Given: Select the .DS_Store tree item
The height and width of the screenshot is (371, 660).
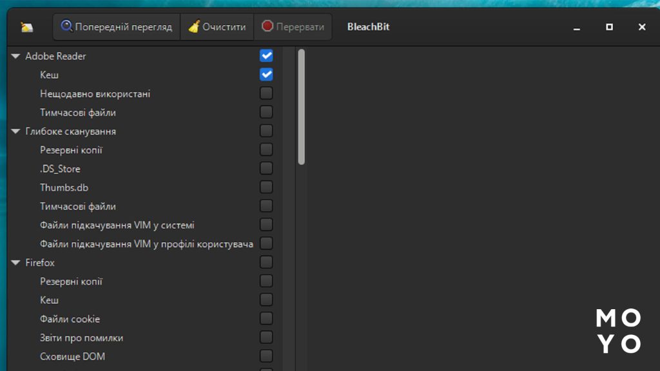Looking at the screenshot, I should point(60,169).
